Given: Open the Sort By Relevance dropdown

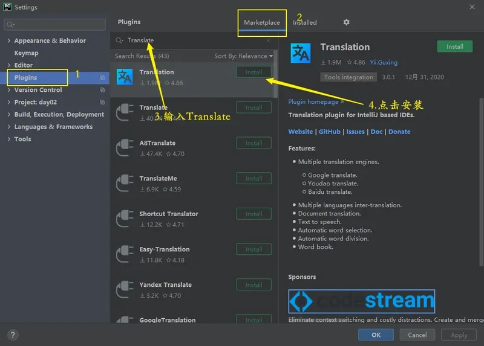Looking at the screenshot, I should (243, 56).
